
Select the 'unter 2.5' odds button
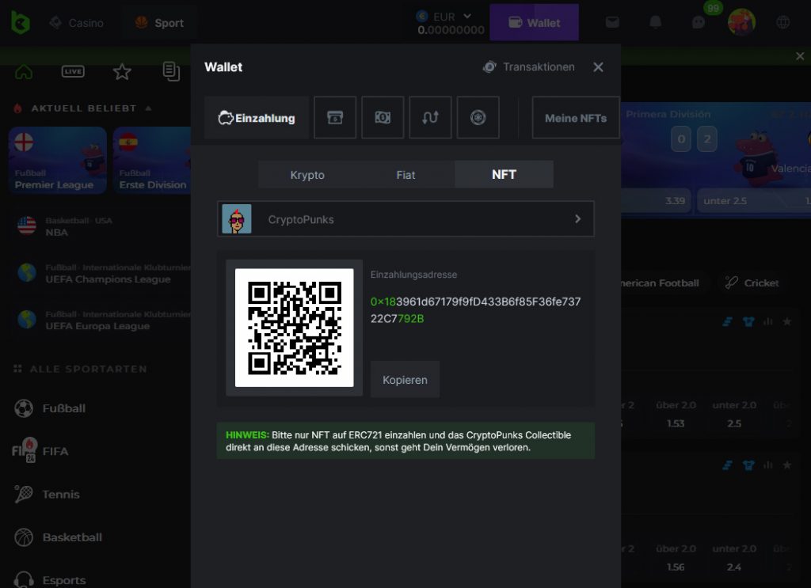click(754, 200)
